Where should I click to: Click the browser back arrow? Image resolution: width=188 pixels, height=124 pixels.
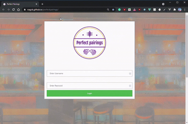coord(3,10)
